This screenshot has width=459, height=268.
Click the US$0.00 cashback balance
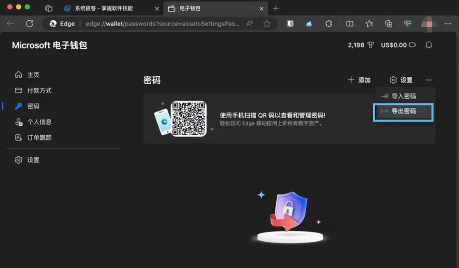pyautogui.click(x=398, y=45)
